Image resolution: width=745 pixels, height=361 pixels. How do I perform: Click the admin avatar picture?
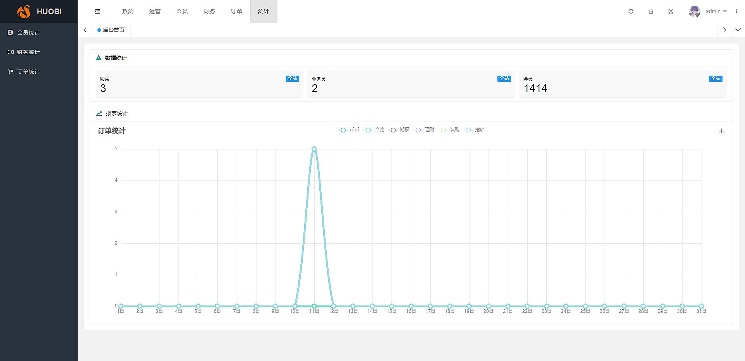pos(695,12)
